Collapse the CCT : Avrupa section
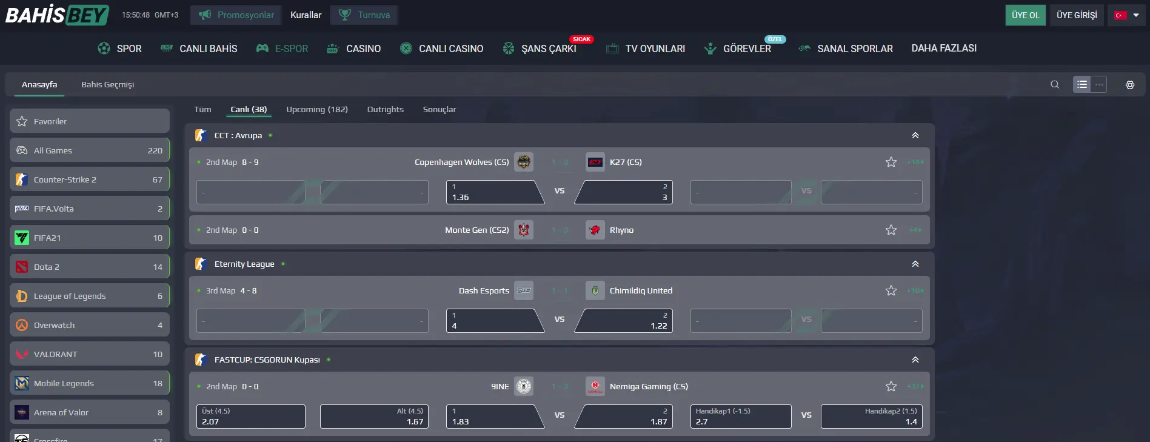The image size is (1150, 442). 915,135
